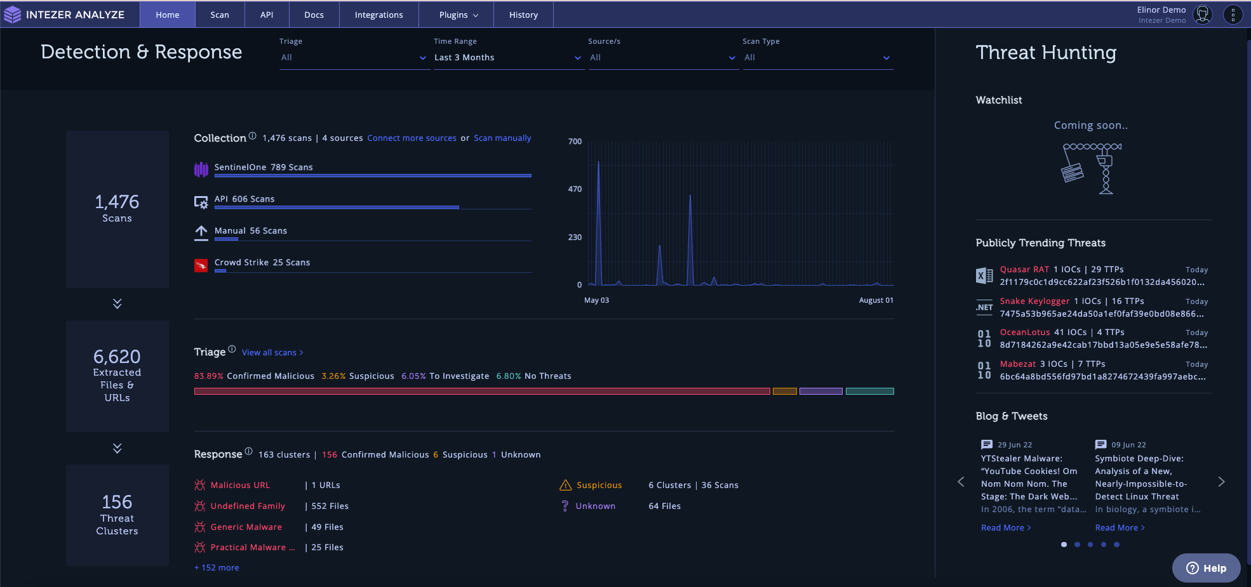
Task: Click the Intezer Analyze logo icon
Action: coord(12,15)
